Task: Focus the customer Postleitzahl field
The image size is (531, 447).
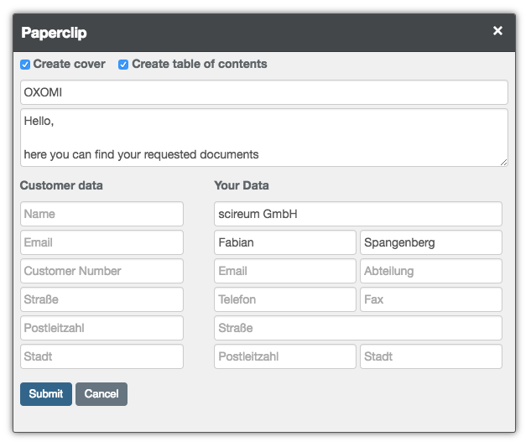Action: pyautogui.click(x=102, y=328)
